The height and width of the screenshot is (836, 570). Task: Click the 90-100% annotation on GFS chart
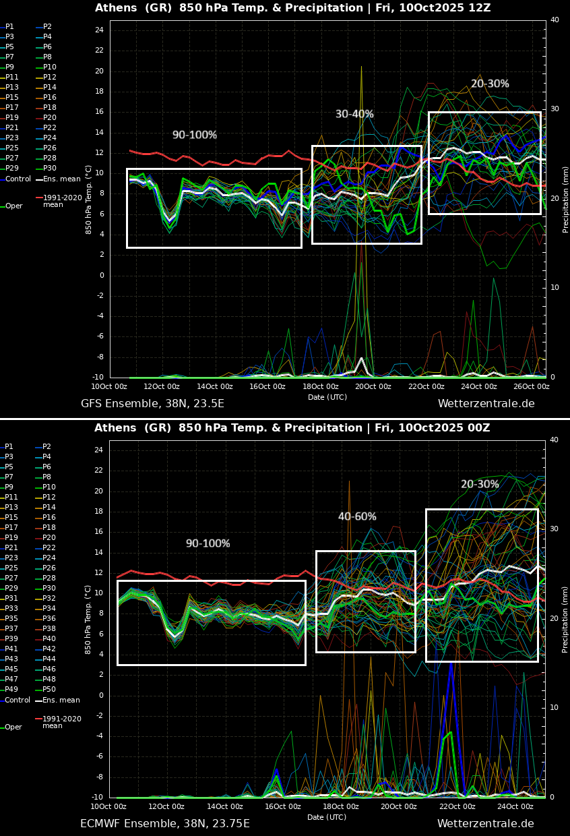(x=194, y=136)
